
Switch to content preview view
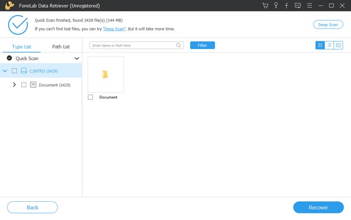[338, 46]
